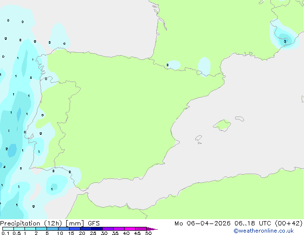
Task: Pick the legend swatch between 0.1 and 0.5
Action: 8,229
